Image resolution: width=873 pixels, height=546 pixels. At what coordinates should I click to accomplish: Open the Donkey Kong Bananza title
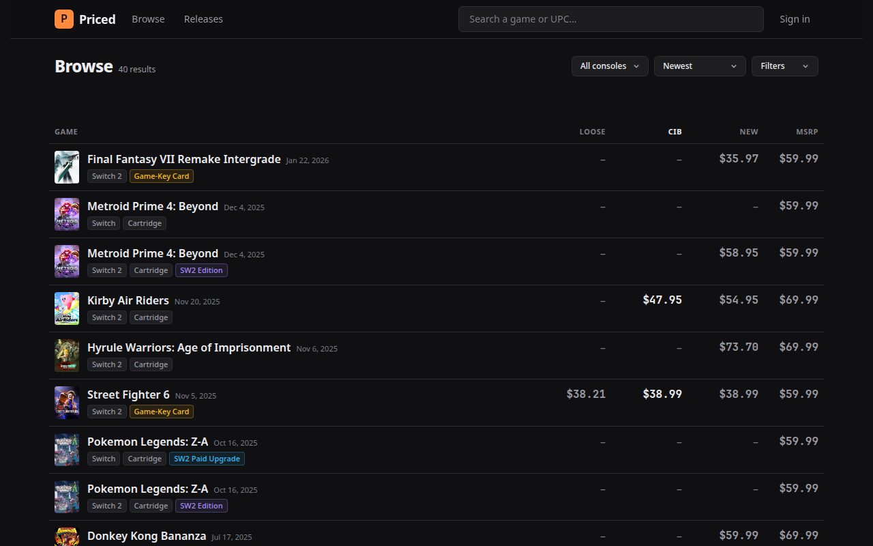tap(147, 536)
